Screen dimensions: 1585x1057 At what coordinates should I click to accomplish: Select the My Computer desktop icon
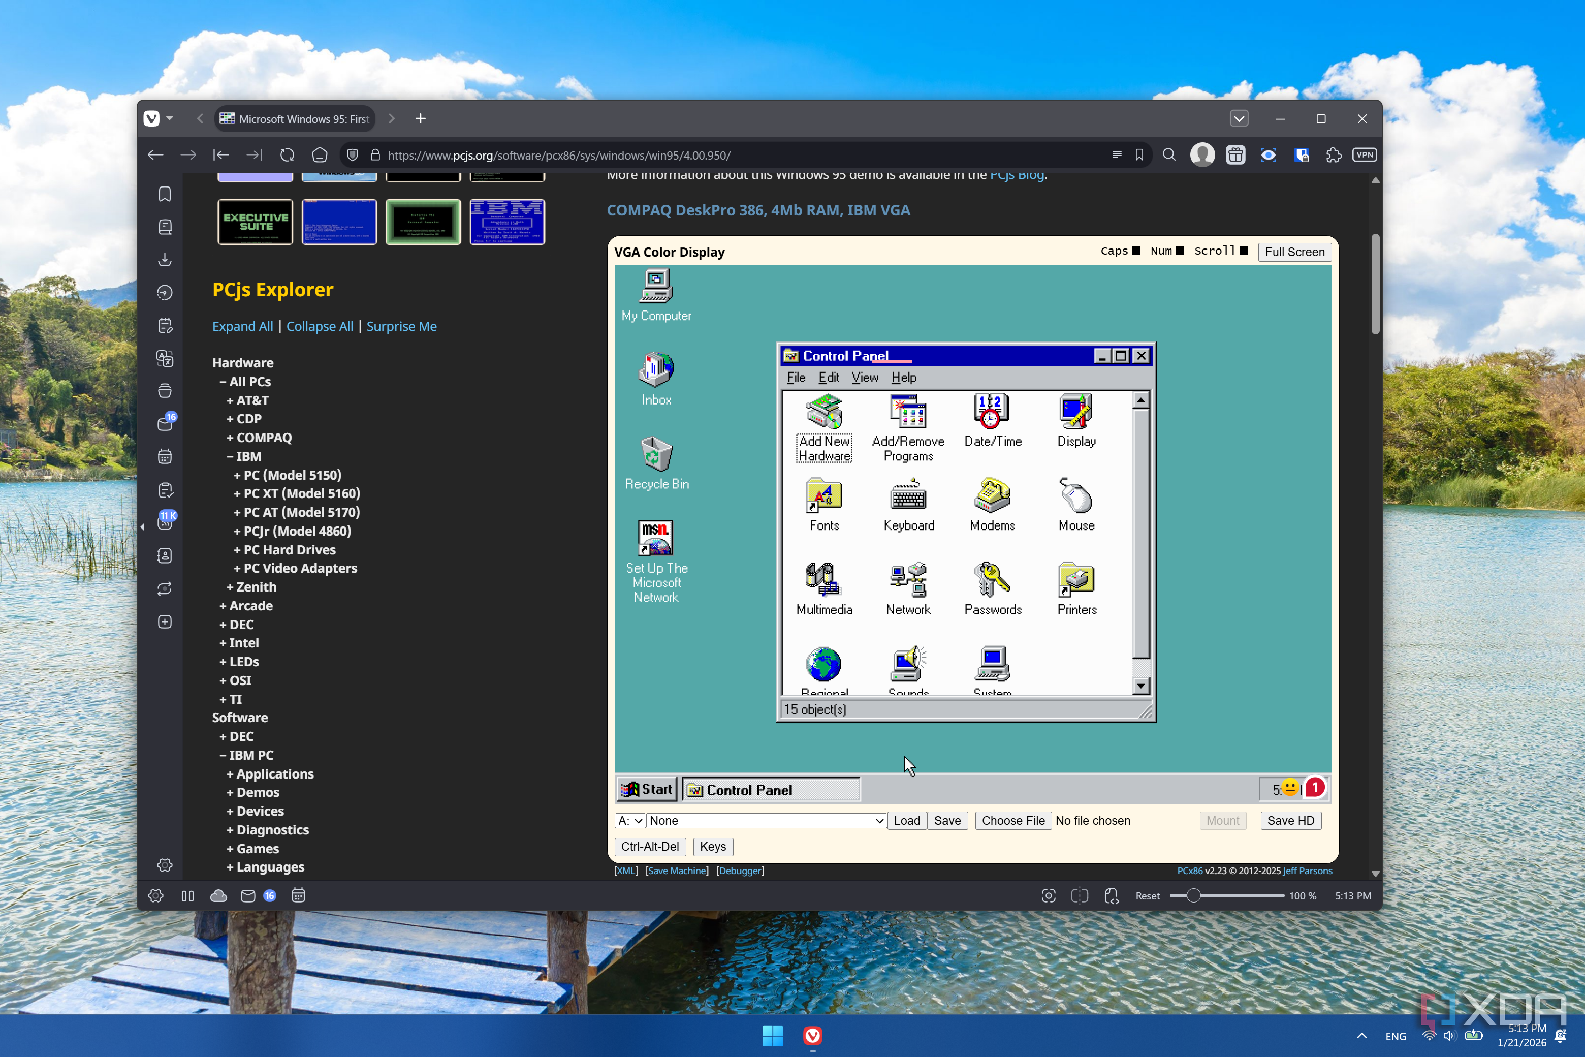[656, 295]
